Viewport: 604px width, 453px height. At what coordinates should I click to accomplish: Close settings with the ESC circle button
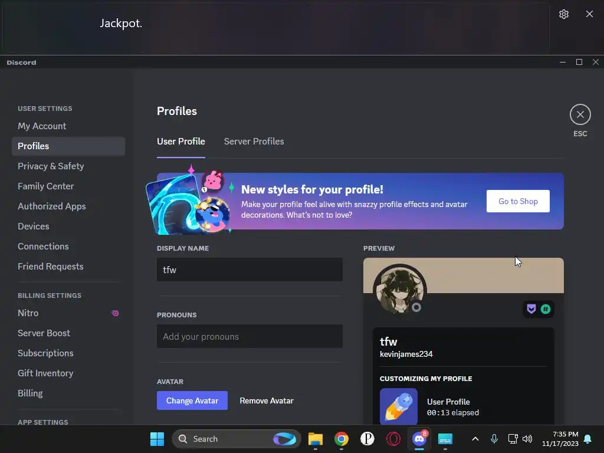click(580, 114)
